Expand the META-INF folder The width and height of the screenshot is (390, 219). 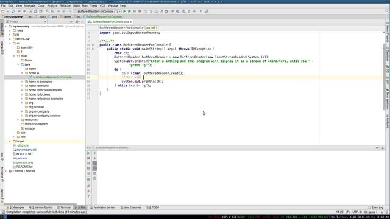point(10,39)
